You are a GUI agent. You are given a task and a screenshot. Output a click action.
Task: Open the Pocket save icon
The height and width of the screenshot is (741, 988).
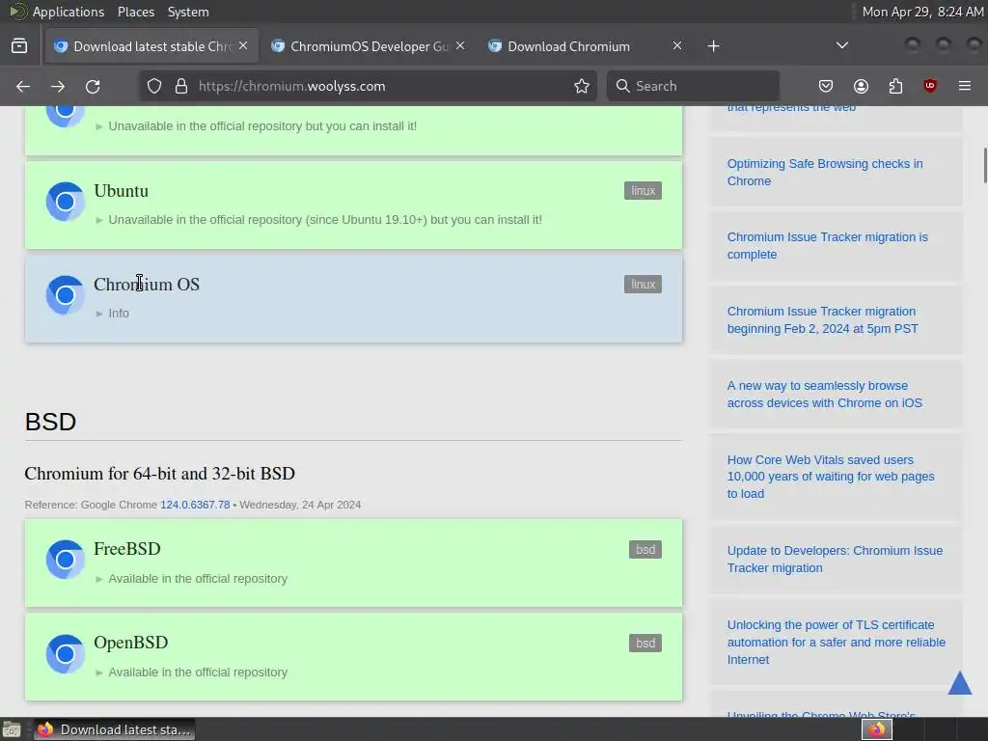pos(826,86)
